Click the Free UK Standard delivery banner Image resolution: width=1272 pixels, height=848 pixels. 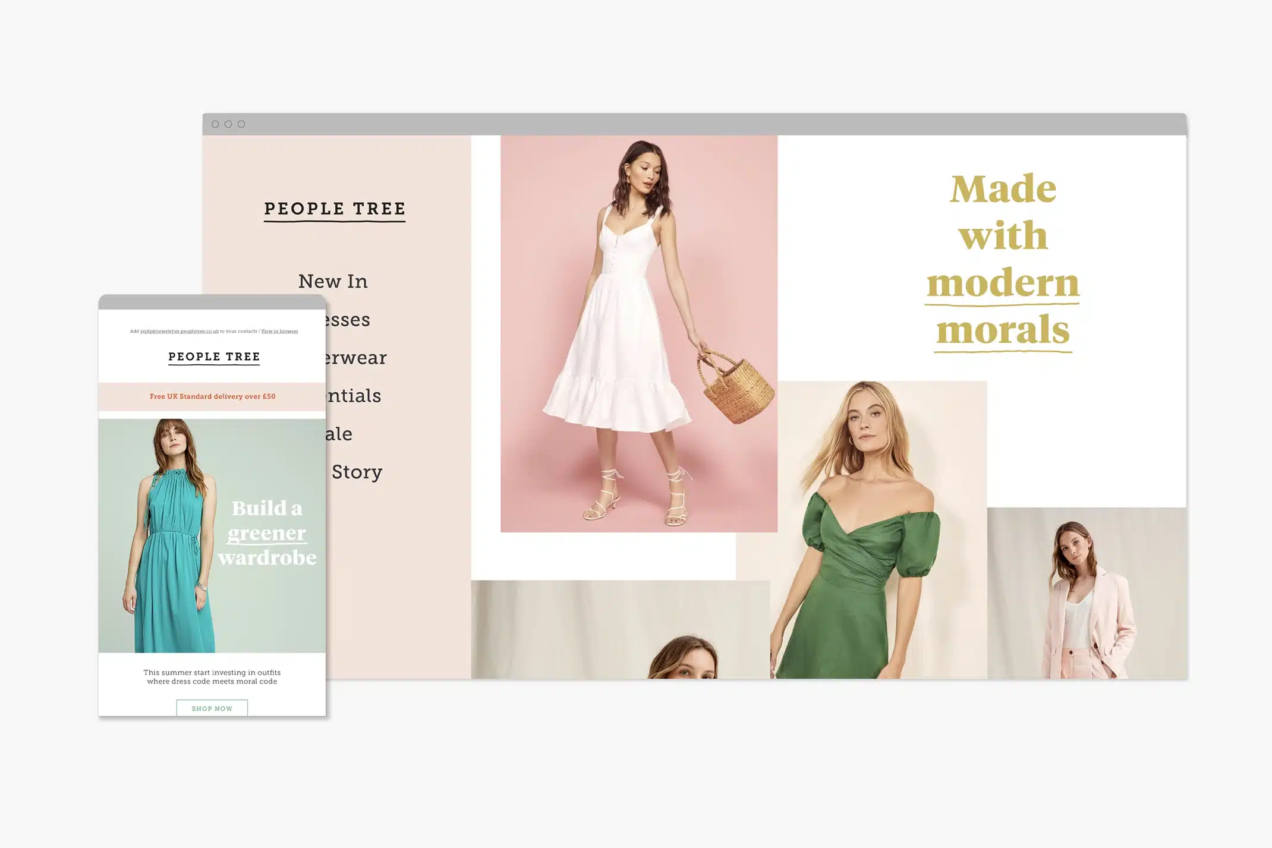[212, 396]
